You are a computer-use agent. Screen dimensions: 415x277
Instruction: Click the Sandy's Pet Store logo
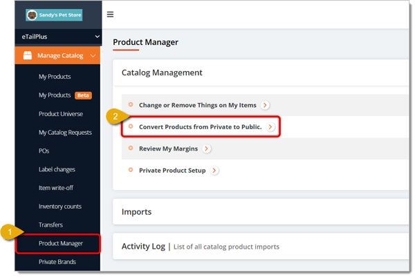pyautogui.click(x=54, y=15)
